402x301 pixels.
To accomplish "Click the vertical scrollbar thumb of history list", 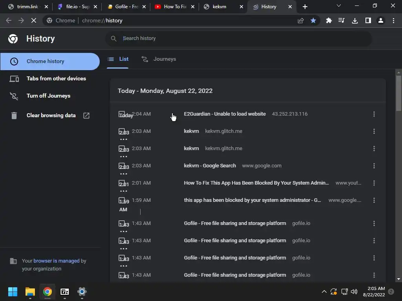I will [x=398, y=93].
